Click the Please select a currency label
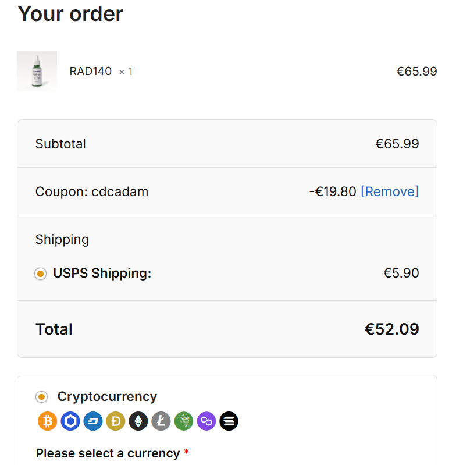Image resolution: width=463 pixels, height=465 pixels. click(108, 453)
